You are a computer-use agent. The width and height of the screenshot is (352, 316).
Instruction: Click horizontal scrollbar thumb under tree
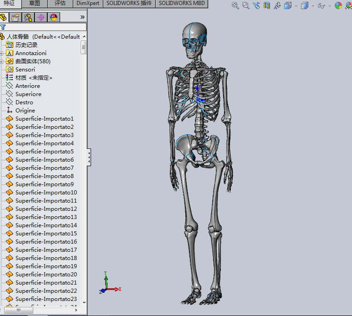pyautogui.click(x=18, y=310)
